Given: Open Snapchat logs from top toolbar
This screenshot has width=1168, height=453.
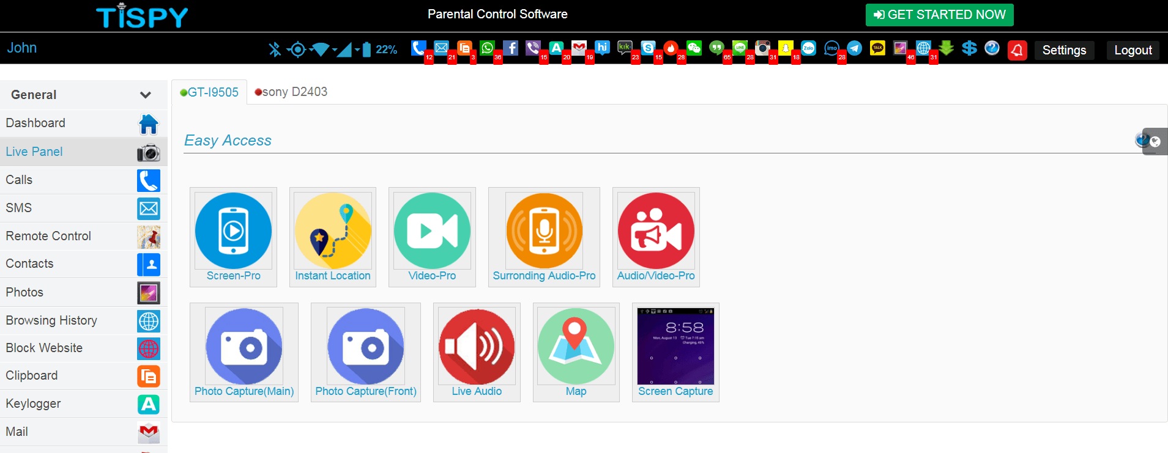Looking at the screenshot, I should coord(786,48).
